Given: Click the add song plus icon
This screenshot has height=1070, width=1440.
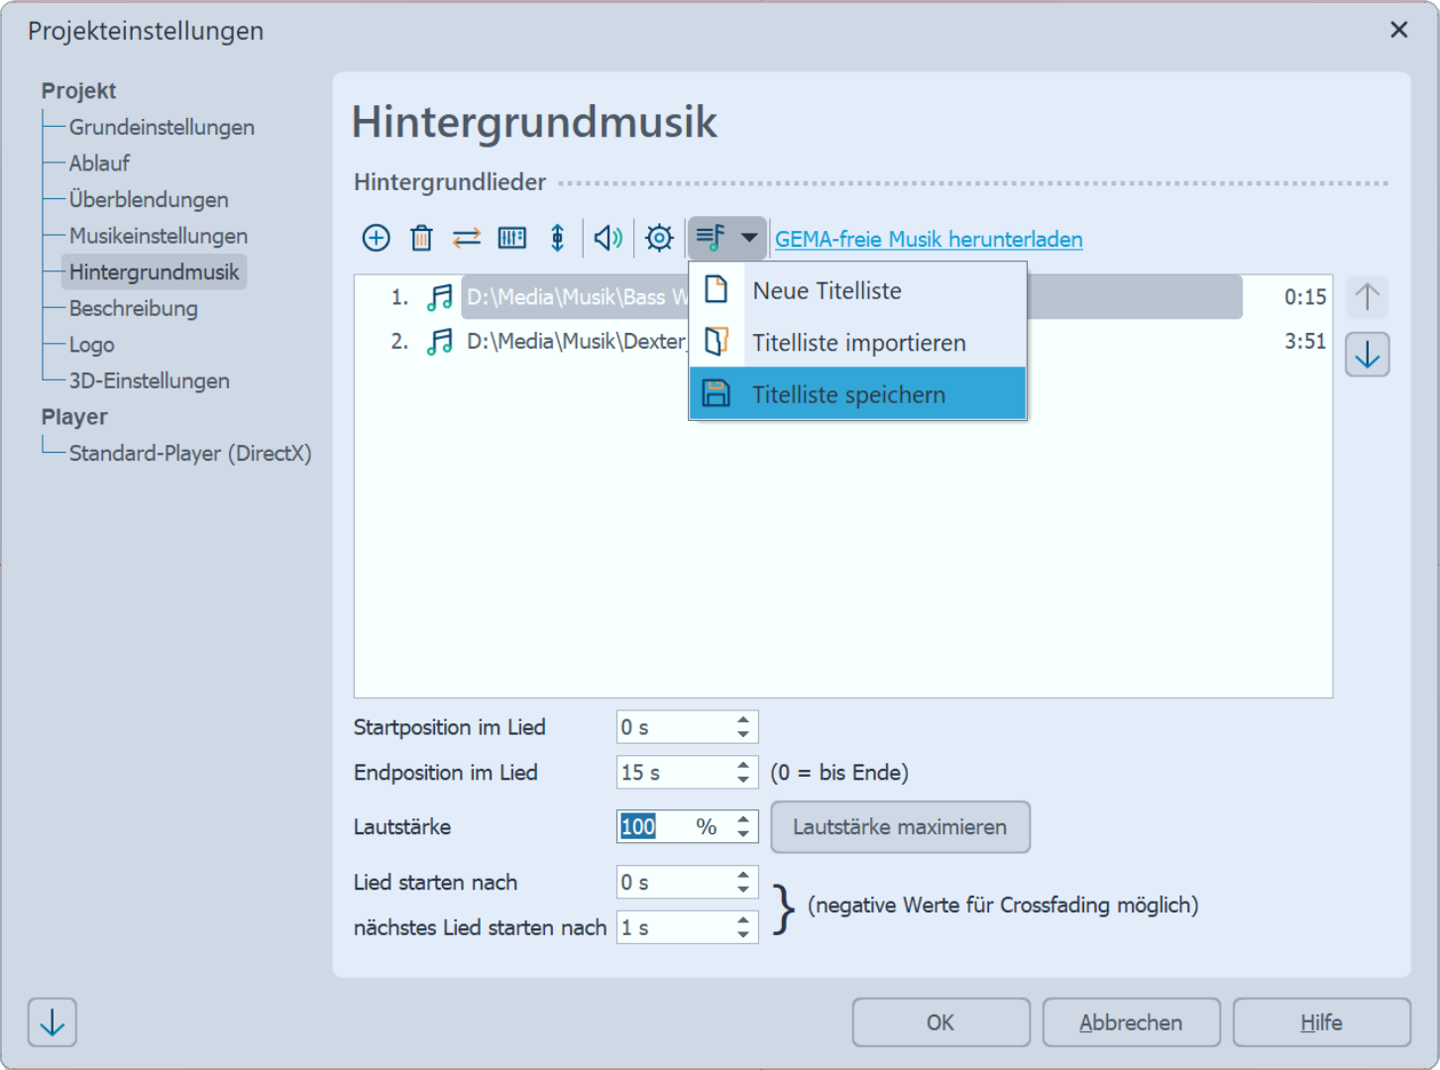Looking at the screenshot, I should click(x=376, y=238).
